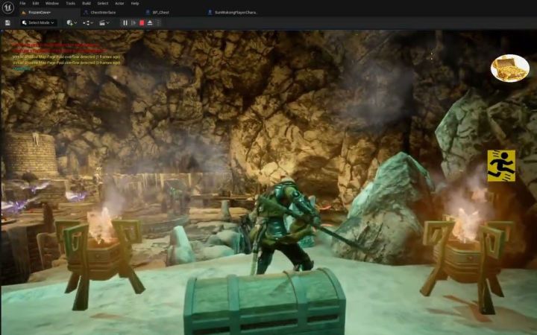Stop the play session with red button
Screen dimensions: 537x335
click(x=142, y=23)
